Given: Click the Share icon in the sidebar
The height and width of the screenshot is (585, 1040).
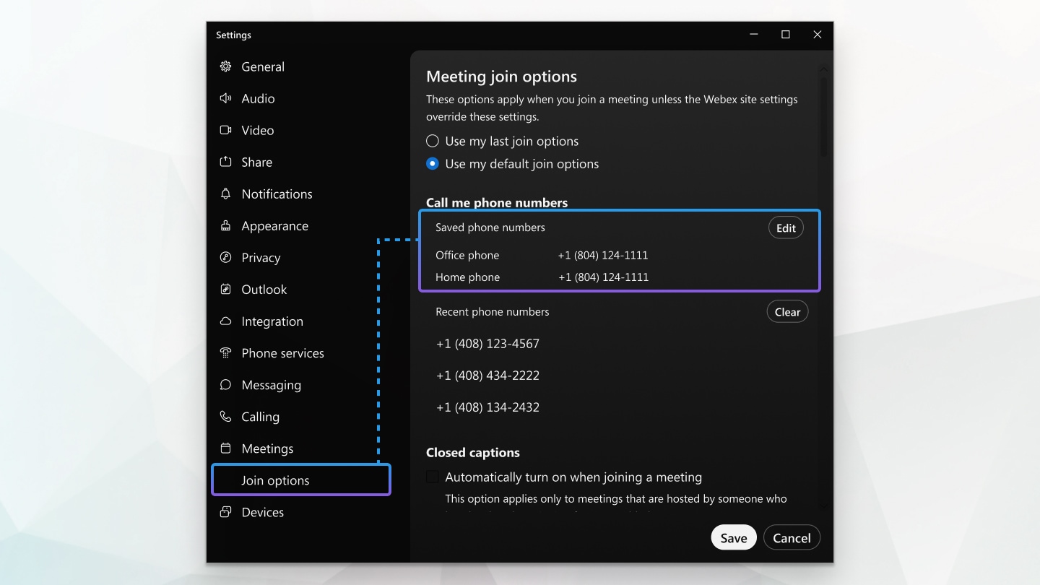Looking at the screenshot, I should pyautogui.click(x=226, y=162).
